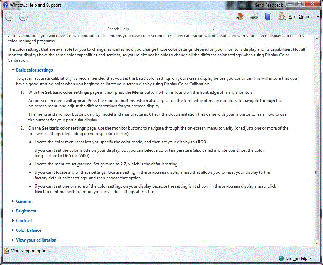Click the Forward navigation arrow
The height and width of the screenshot is (265, 323).
tap(23, 17)
